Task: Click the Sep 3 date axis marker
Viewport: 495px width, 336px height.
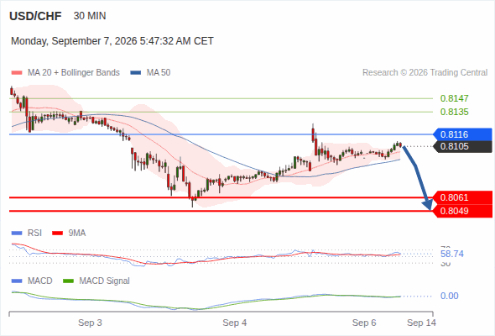Action: 90,323
